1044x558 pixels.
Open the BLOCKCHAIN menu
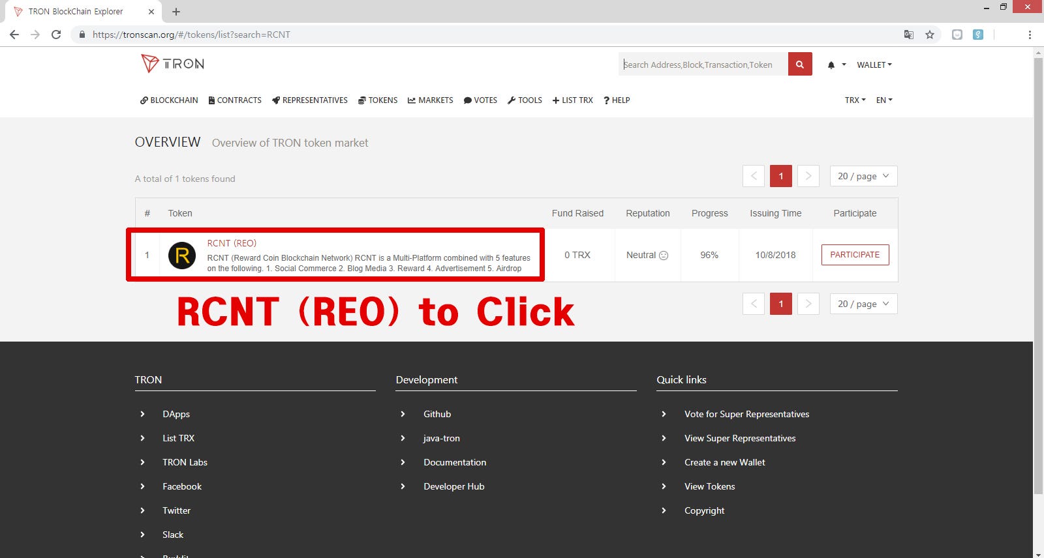click(169, 100)
